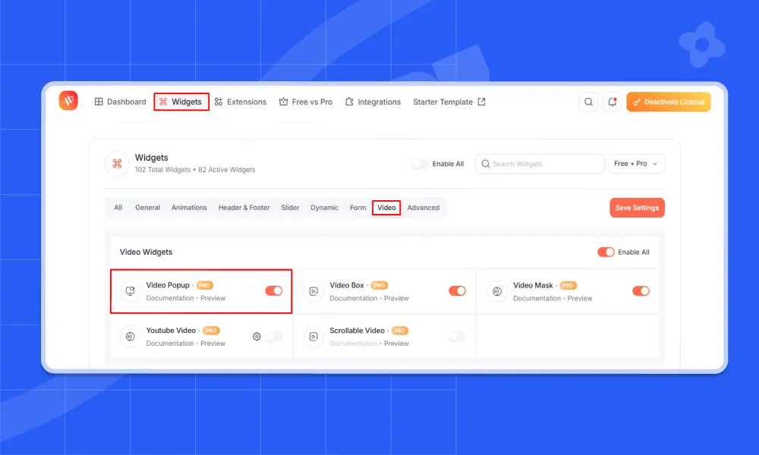Viewport: 759px width, 455px height.
Task: Click the Youtube Video widget icon
Action: (131, 337)
